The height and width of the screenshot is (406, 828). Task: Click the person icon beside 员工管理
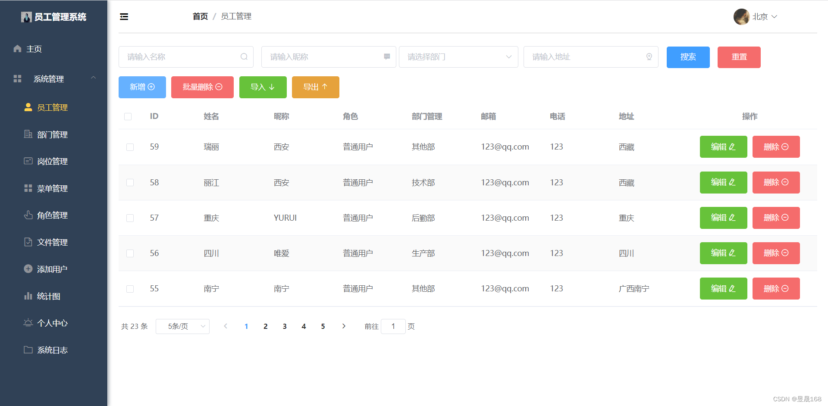click(x=28, y=107)
